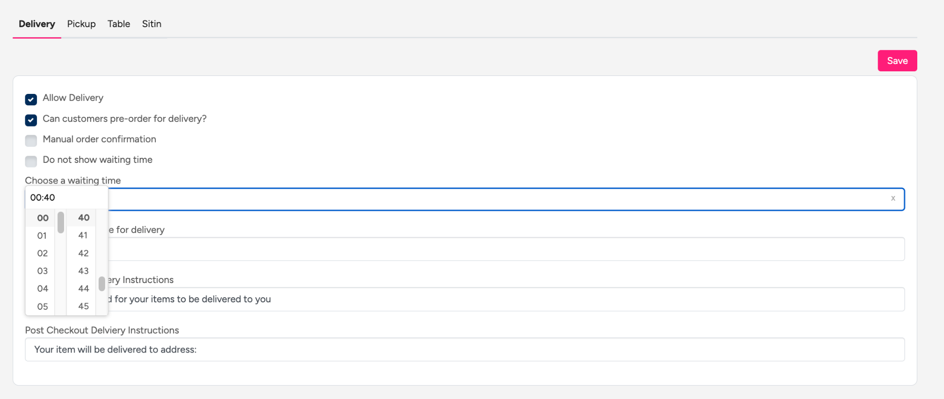The image size is (944, 399).
Task: Click the hours column scrollbar thumb
Action: [x=61, y=222]
